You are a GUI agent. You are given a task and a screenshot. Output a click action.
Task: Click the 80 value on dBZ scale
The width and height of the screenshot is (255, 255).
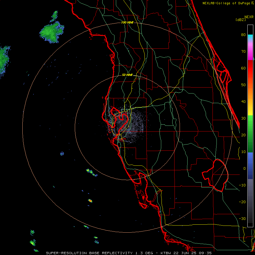coord(243,35)
